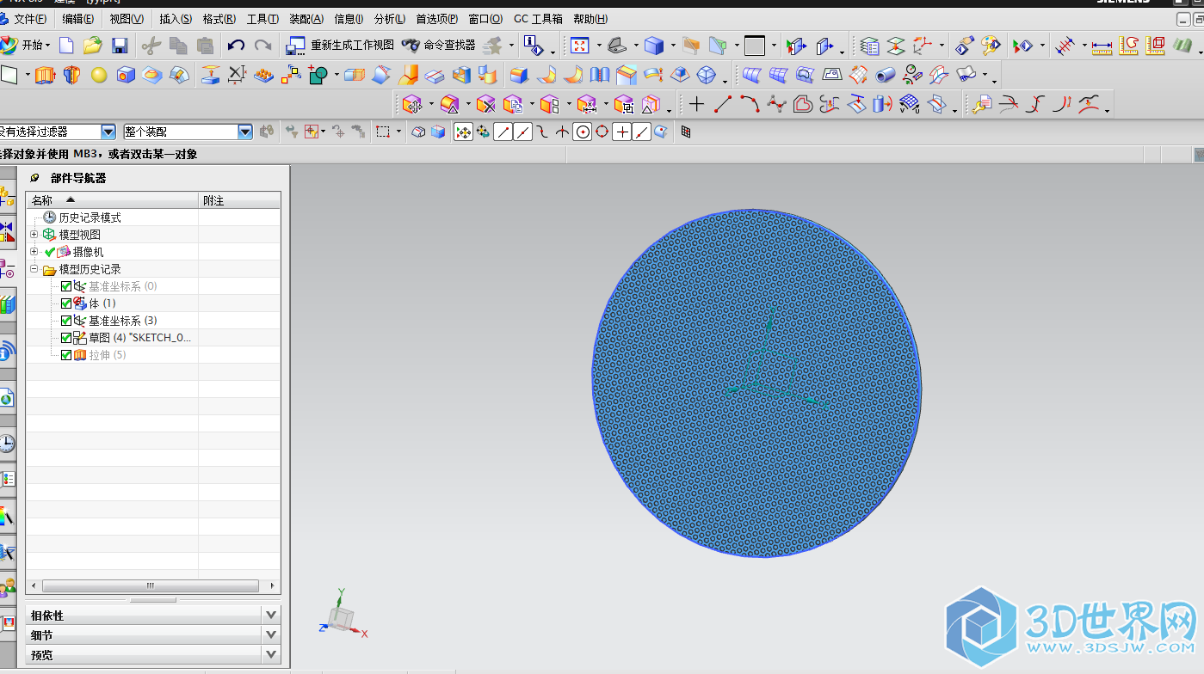Click the navigator horizontal scrollbar

[x=150, y=585]
